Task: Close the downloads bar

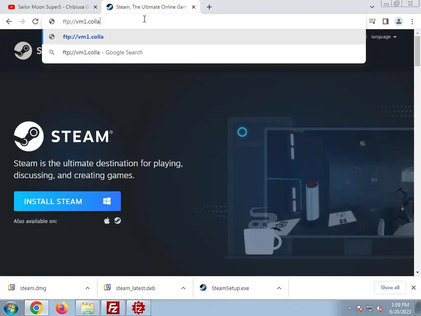Action: [414, 288]
